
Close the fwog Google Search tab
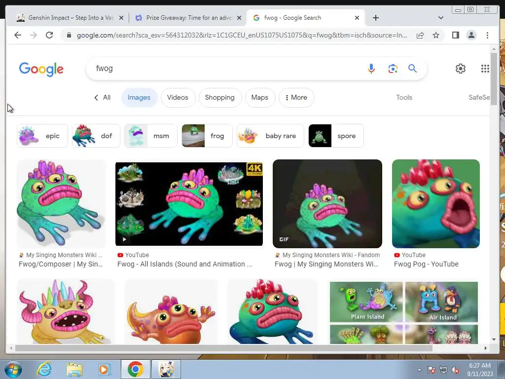[x=357, y=18]
